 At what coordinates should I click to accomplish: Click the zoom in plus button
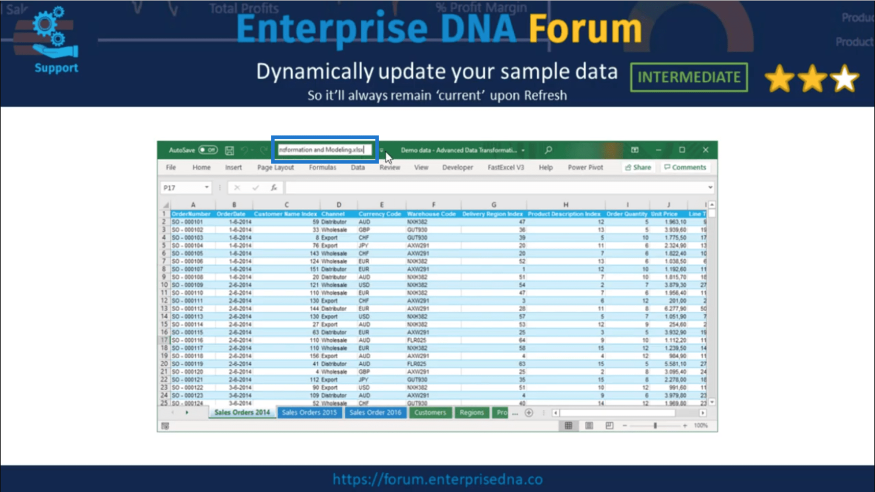(685, 426)
